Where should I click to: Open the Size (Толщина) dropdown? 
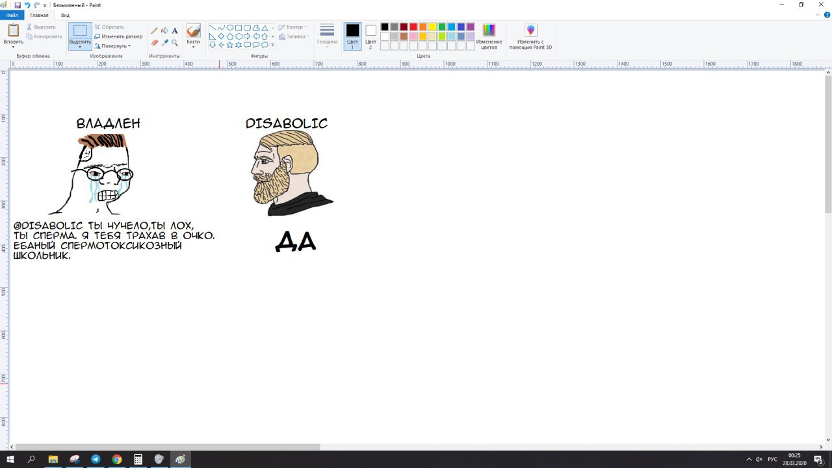(327, 36)
